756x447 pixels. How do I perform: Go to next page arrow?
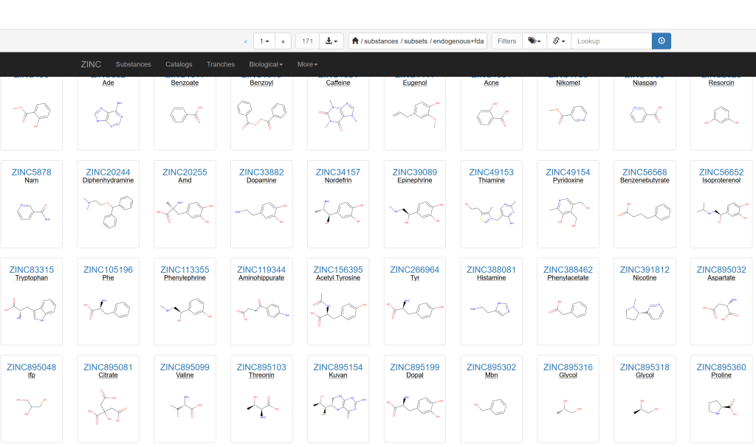tap(283, 41)
